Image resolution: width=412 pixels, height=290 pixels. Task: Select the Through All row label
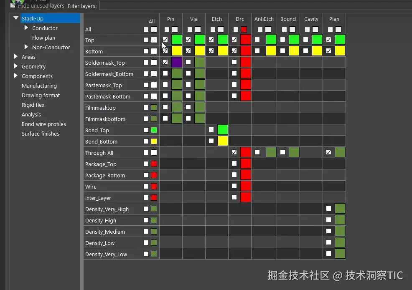pos(99,153)
